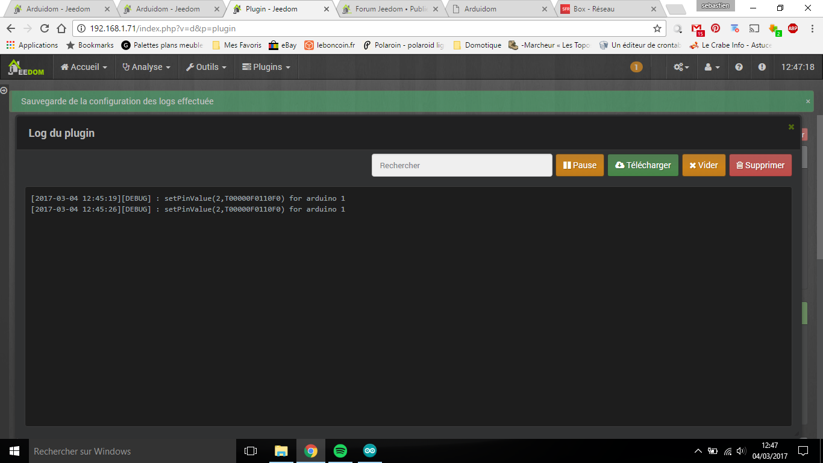Open the Palettes plans meuble bookmark

point(163,45)
